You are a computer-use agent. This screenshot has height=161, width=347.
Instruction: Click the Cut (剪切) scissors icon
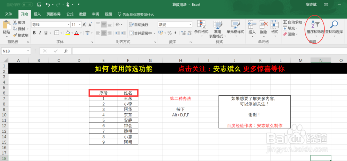15,22
